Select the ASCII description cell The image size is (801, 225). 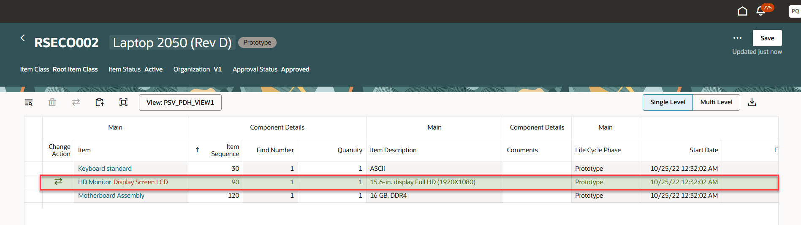coord(434,168)
